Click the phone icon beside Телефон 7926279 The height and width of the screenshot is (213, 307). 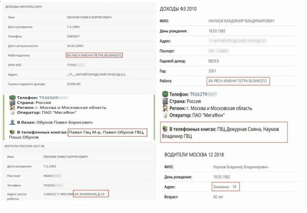(x=165, y=94)
